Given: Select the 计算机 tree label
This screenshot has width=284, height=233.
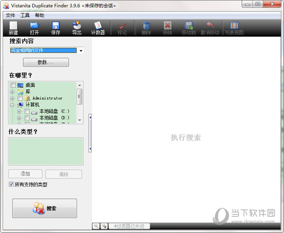Looking at the screenshot, I should pyautogui.click(x=32, y=105).
